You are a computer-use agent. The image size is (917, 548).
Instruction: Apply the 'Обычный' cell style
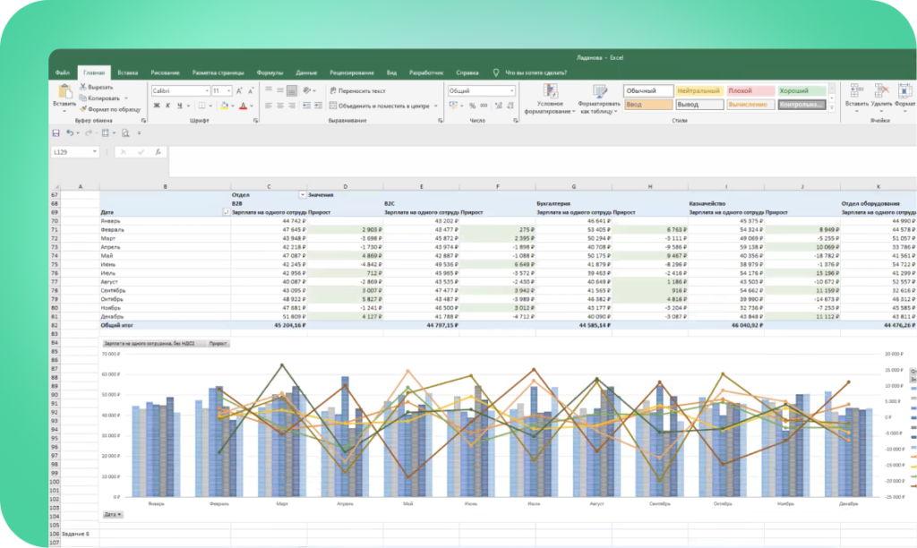(x=648, y=90)
